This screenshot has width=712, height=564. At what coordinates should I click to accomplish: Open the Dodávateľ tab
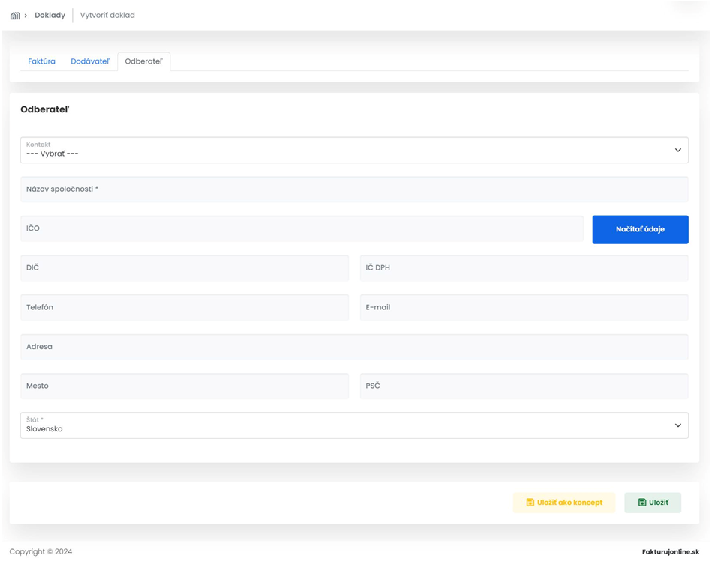(90, 61)
